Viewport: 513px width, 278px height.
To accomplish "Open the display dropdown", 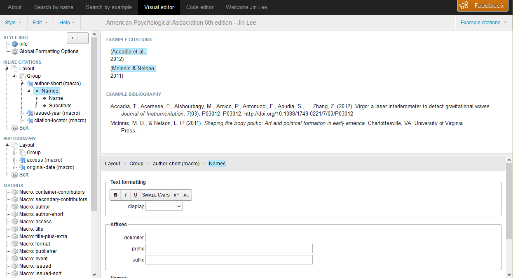I will coord(164,206).
